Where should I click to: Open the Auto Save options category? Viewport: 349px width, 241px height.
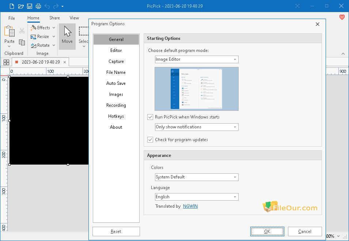116,83
